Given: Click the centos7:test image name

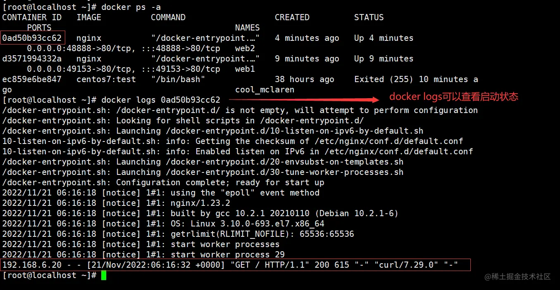Looking at the screenshot, I should coord(106,79).
